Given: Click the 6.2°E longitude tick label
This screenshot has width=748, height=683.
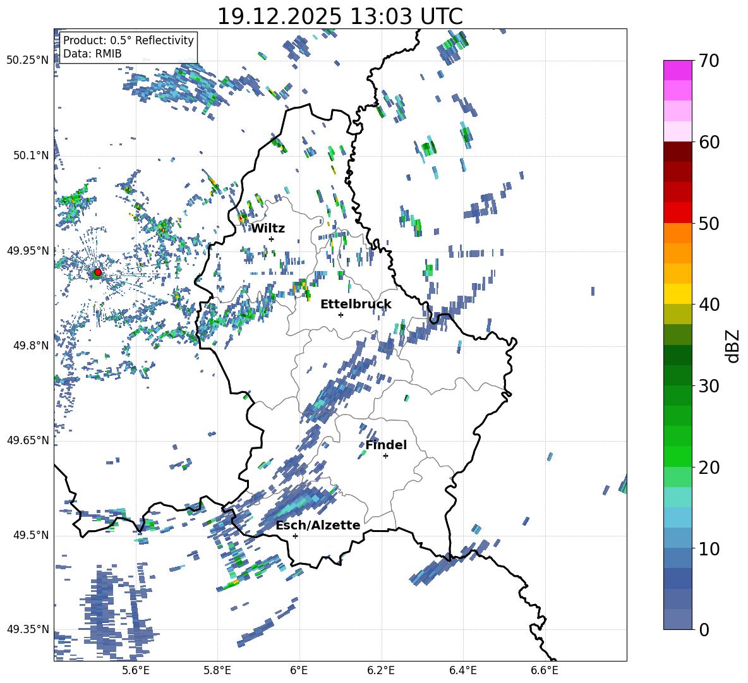Looking at the screenshot, I should point(382,670).
